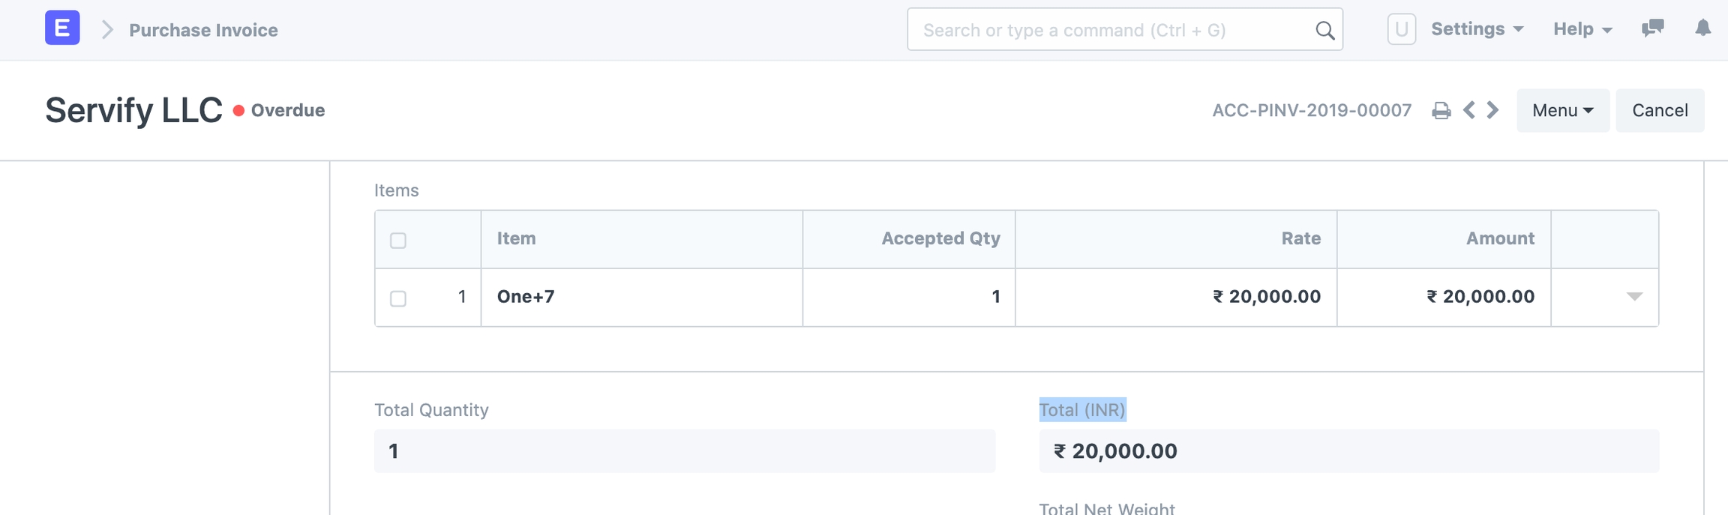Print this purchase invoice
Viewport: 1728px width, 515px height.
click(1441, 111)
